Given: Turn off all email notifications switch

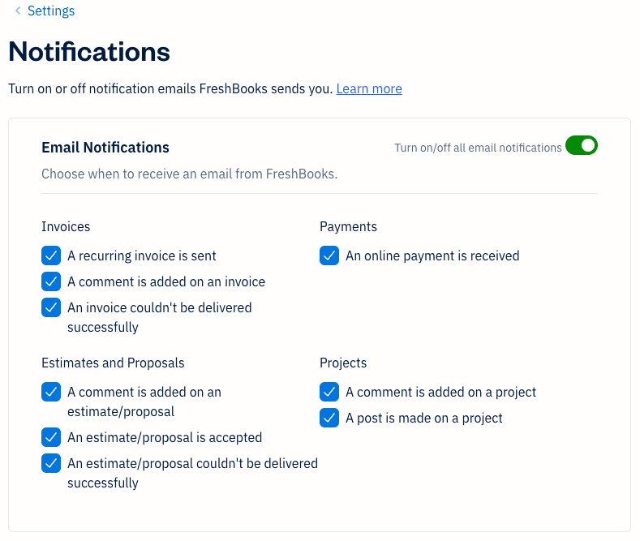Looking at the screenshot, I should point(582,146).
